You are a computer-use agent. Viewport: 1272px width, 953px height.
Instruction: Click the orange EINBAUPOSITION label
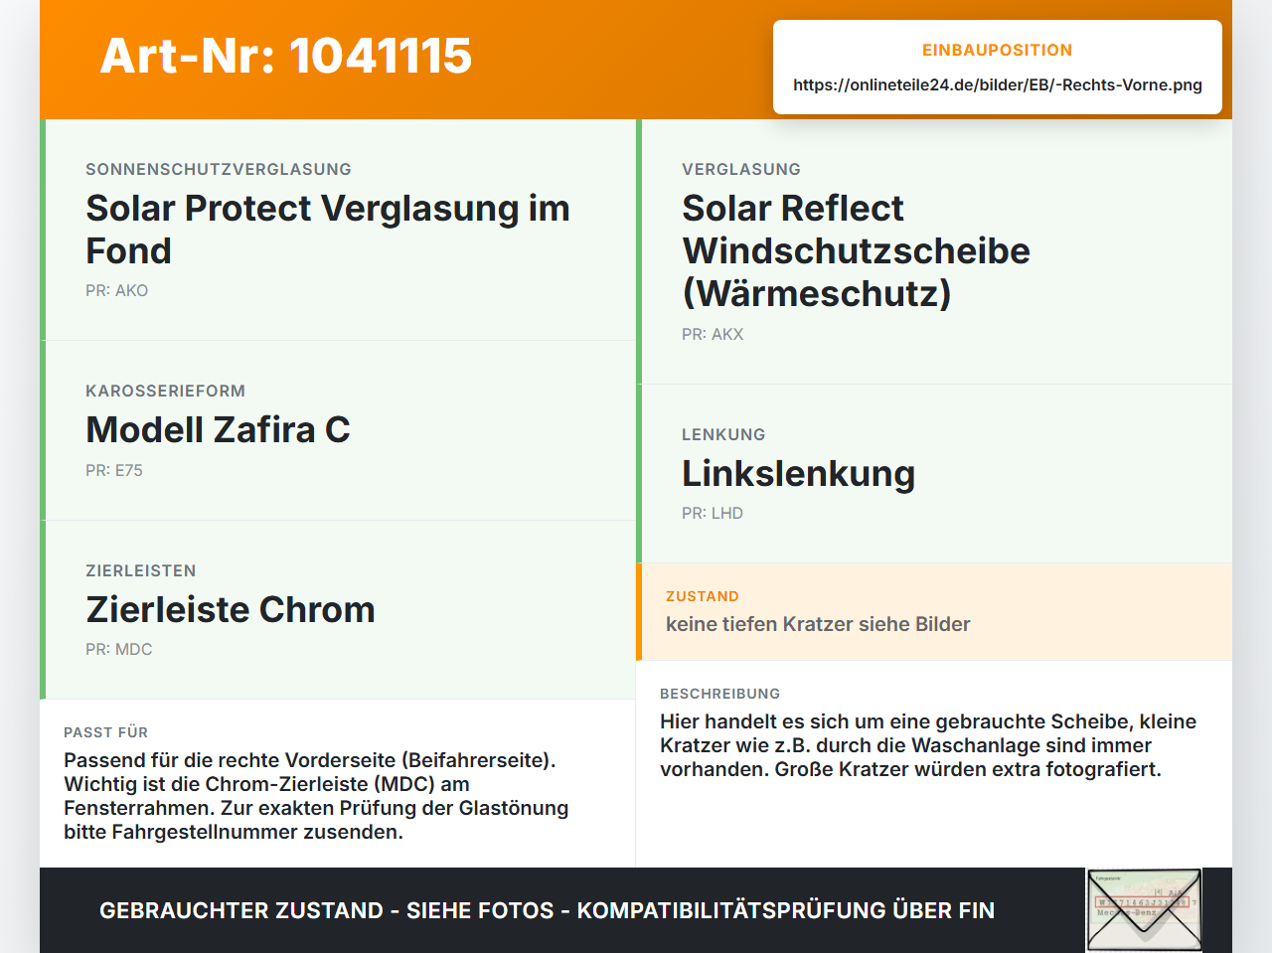(998, 50)
